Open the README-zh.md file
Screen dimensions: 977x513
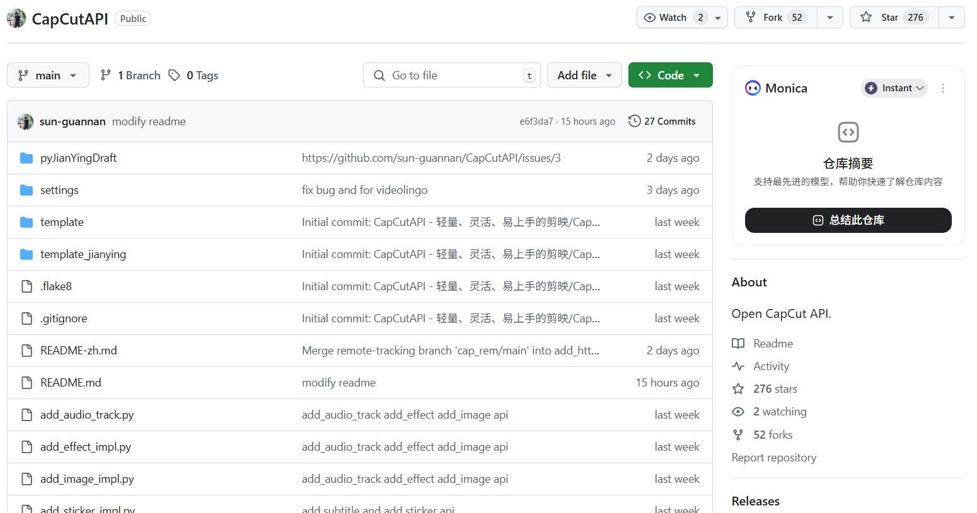79,351
